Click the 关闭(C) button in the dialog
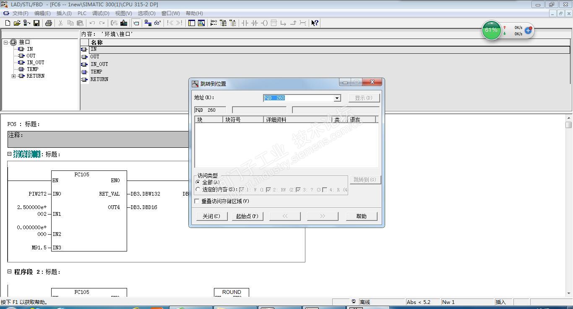This screenshot has height=309, width=573. pos(212,216)
